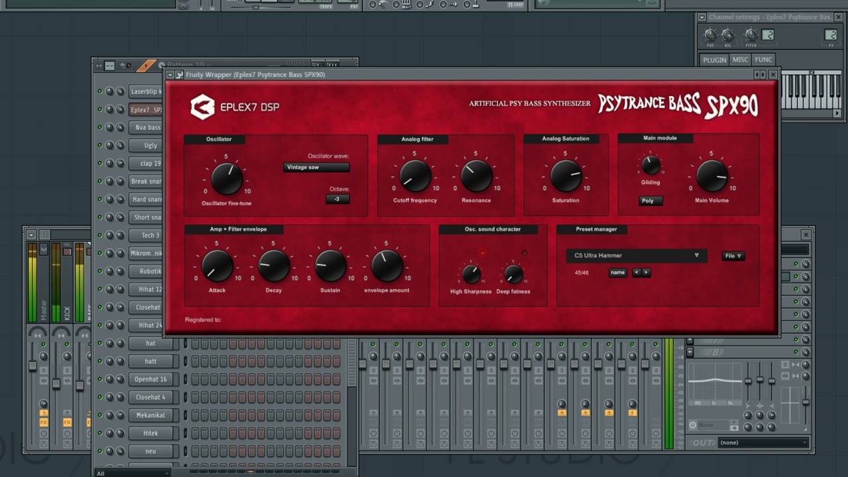Image resolution: width=848 pixels, height=477 pixels.
Task: Open the Oscillator wave selector showing Vintage saw
Action: tap(316, 168)
